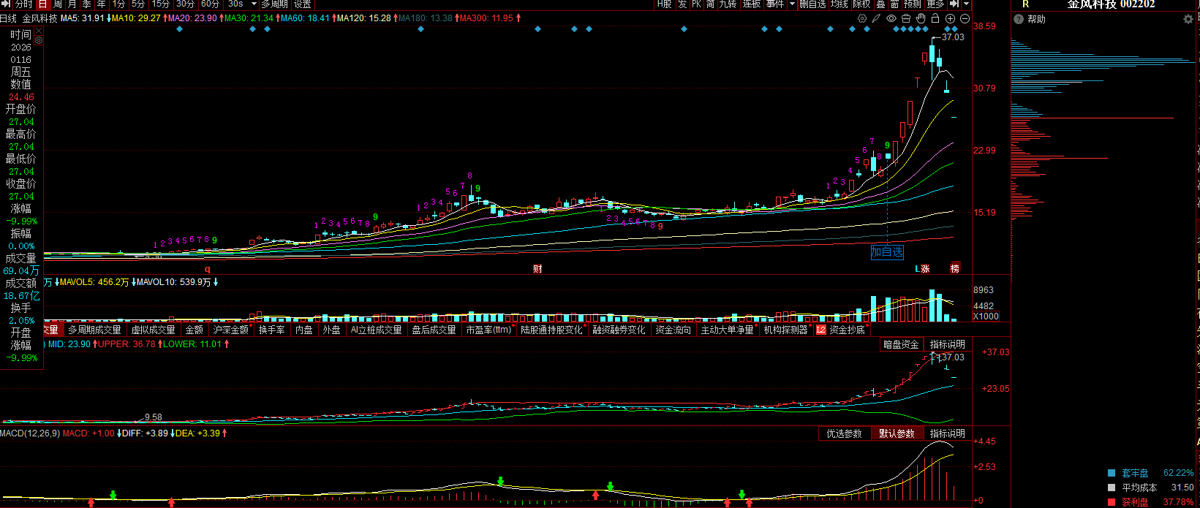Viewport: 1200px width, 508px height.
Task: Select the 资金流向 indicator tab
Action: pos(673,330)
